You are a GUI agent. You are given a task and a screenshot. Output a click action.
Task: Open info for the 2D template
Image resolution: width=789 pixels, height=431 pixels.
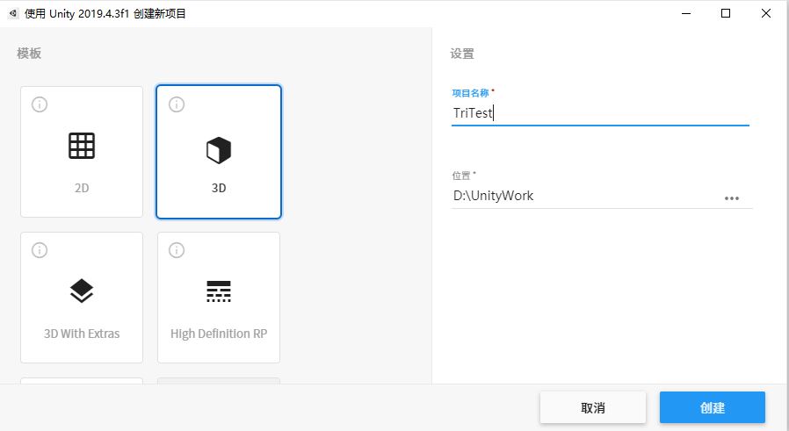40,104
